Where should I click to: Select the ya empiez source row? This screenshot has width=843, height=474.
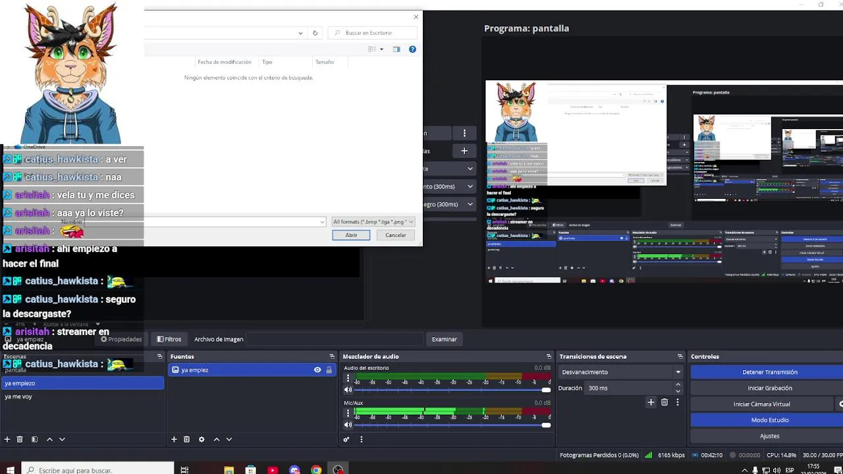click(x=251, y=370)
